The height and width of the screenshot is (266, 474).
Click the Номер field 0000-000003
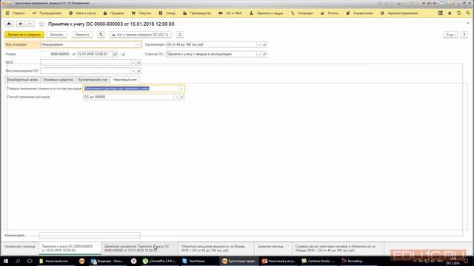click(56, 54)
